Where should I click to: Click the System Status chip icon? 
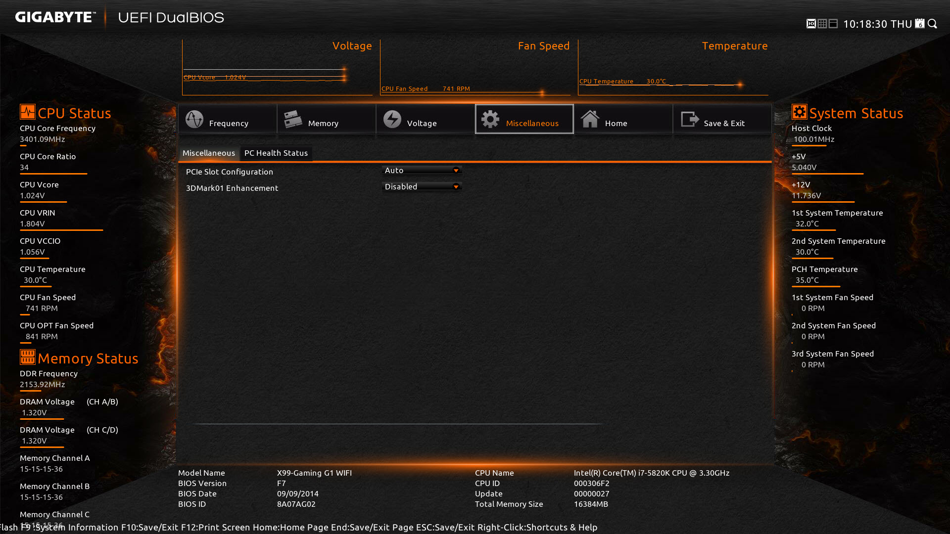[800, 112]
